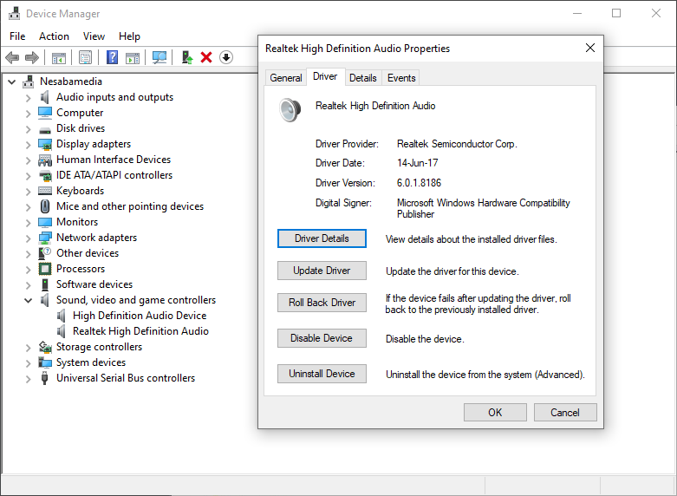The height and width of the screenshot is (496, 677).
Task: Collapse Sound, video and game controllers
Action: point(29,300)
